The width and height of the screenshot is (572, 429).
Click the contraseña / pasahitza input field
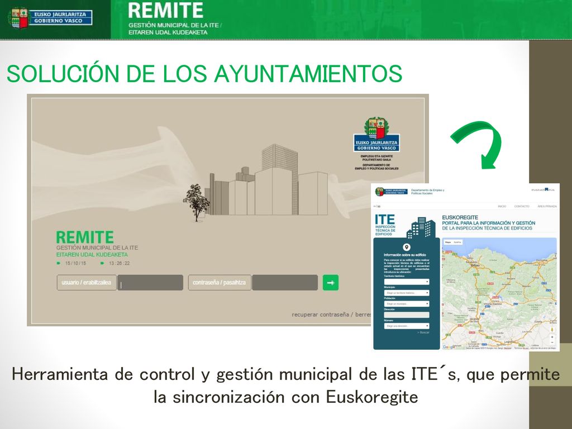[285, 283]
